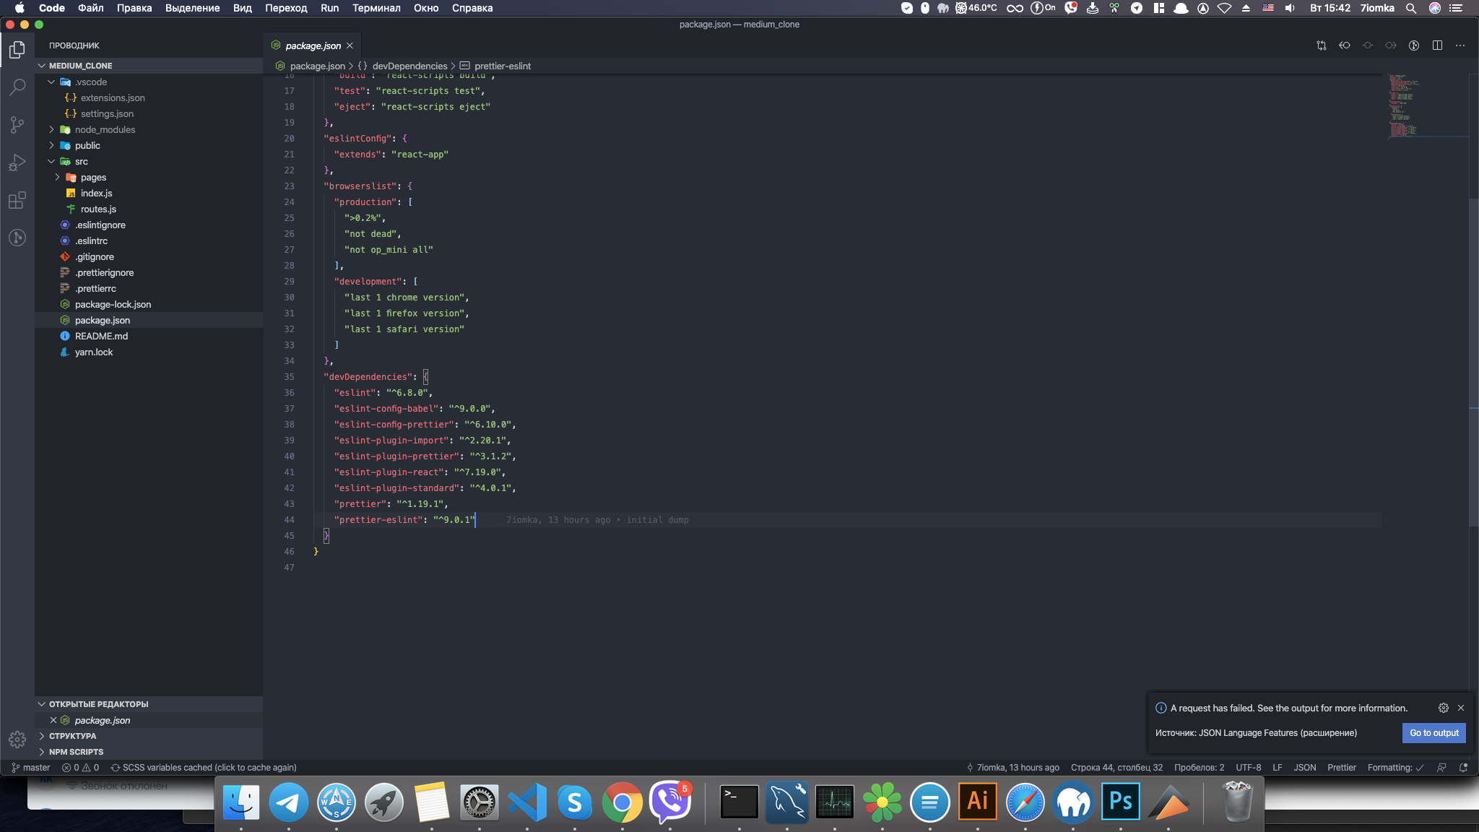
Task: Open the Run and Debug panel
Action: 17,162
